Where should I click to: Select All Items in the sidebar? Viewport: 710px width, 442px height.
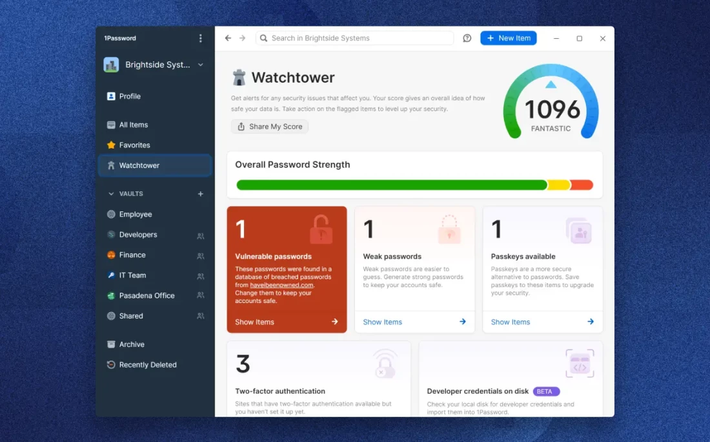tap(134, 125)
